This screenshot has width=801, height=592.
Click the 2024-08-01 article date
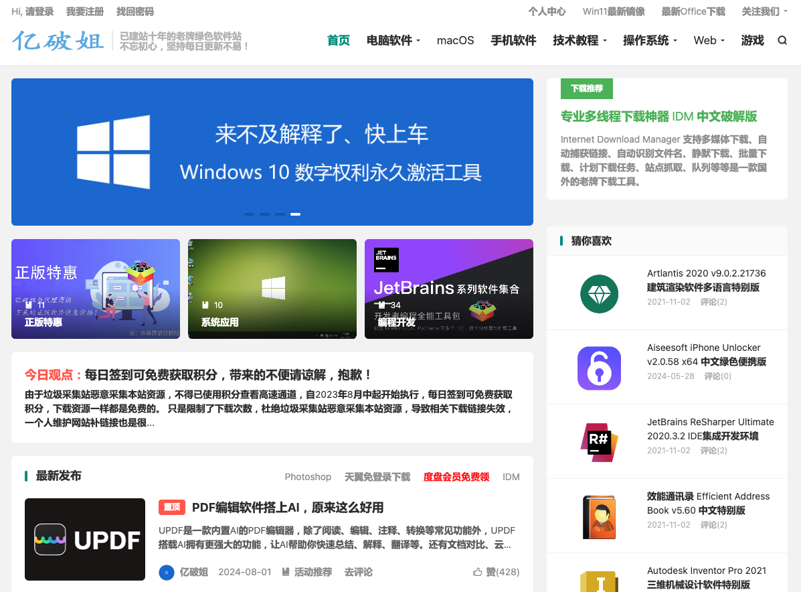(x=245, y=572)
